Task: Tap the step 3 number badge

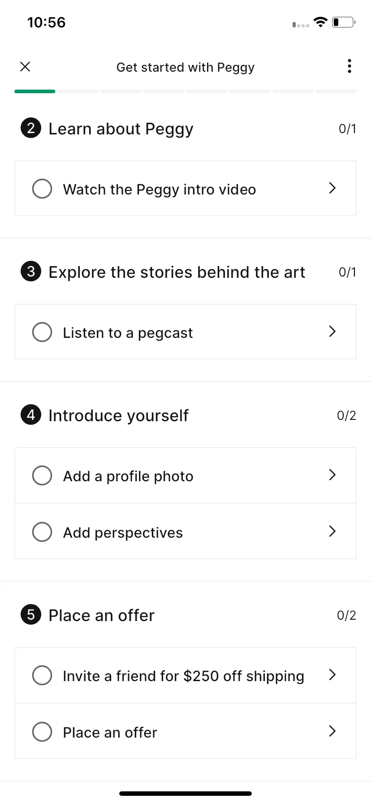Action: click(x=31, y=272)
